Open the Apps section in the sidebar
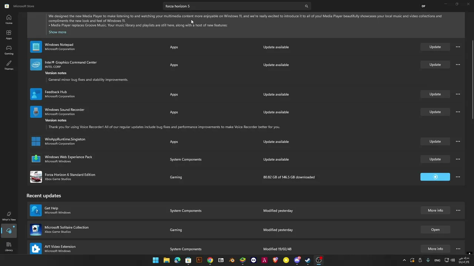Viewport: 474px width, 266px height. 9,35
